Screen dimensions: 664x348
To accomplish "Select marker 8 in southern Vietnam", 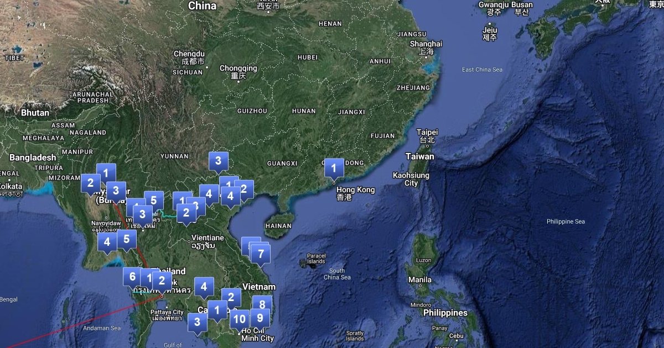I will click(x=262, y=303).
